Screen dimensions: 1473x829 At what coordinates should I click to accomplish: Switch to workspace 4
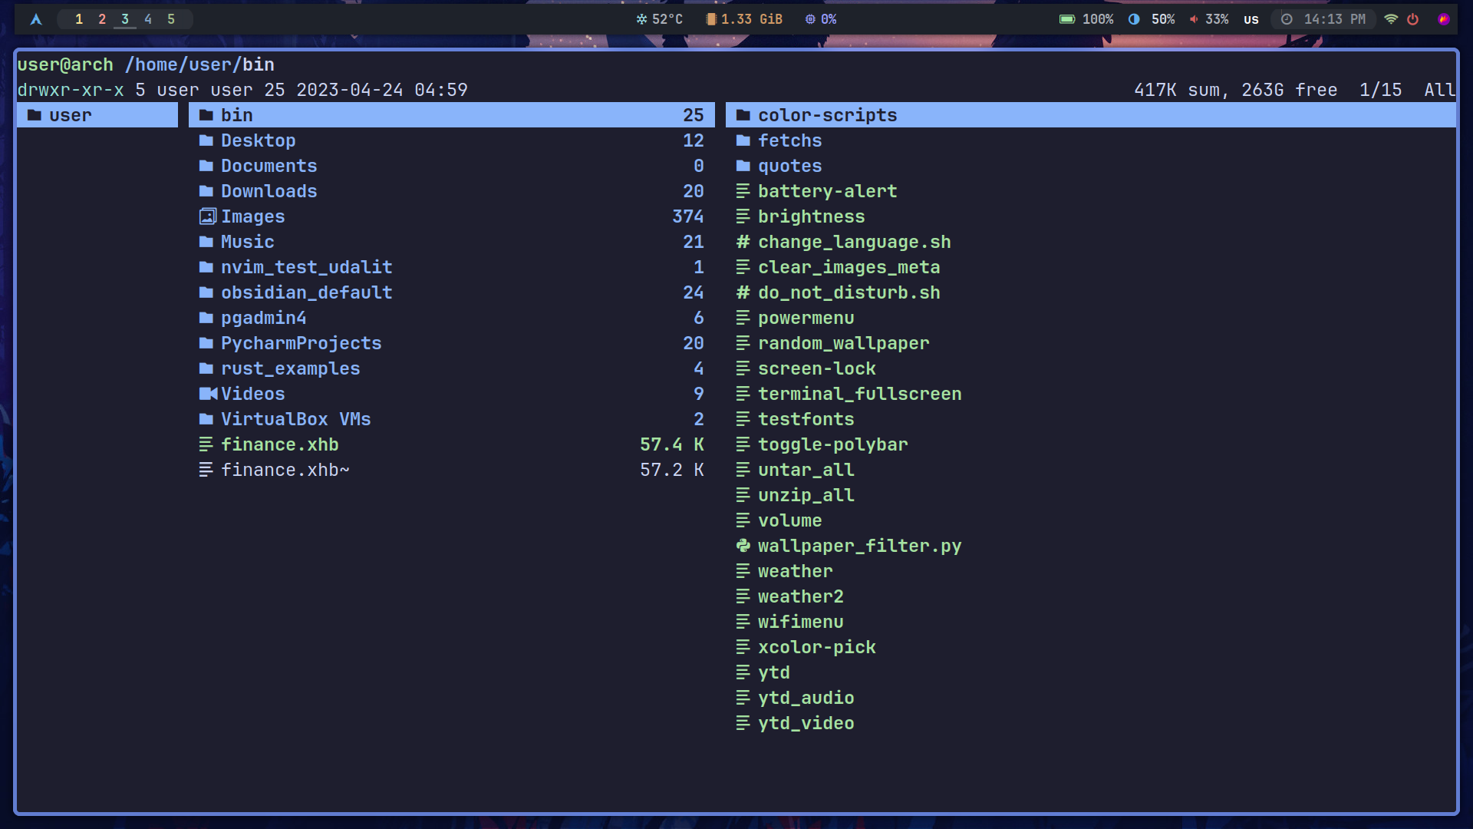click(x=148, y=19)
